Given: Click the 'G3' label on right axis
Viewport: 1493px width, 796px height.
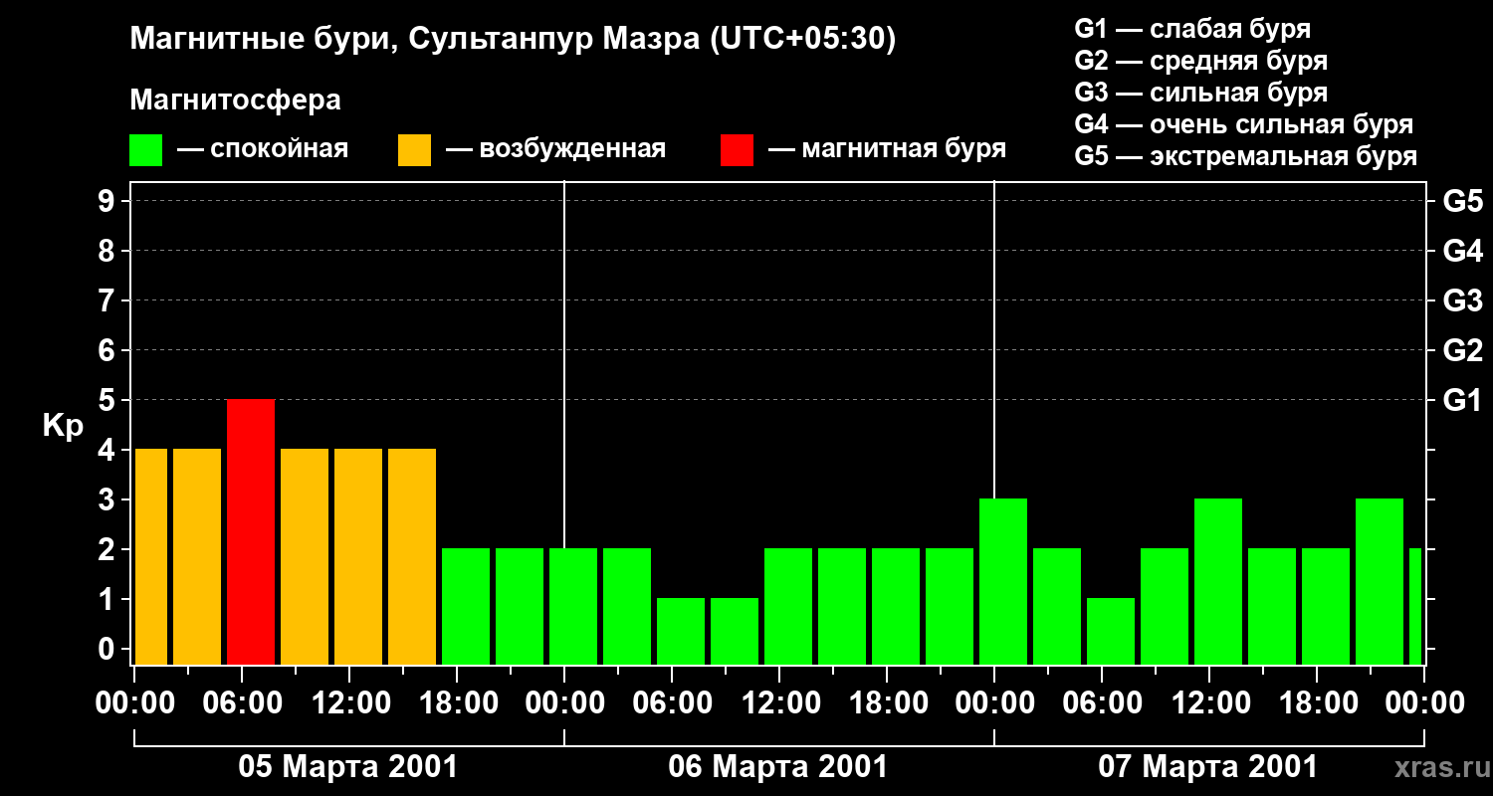Looking at the screenshot, I should pos(1463,300).
